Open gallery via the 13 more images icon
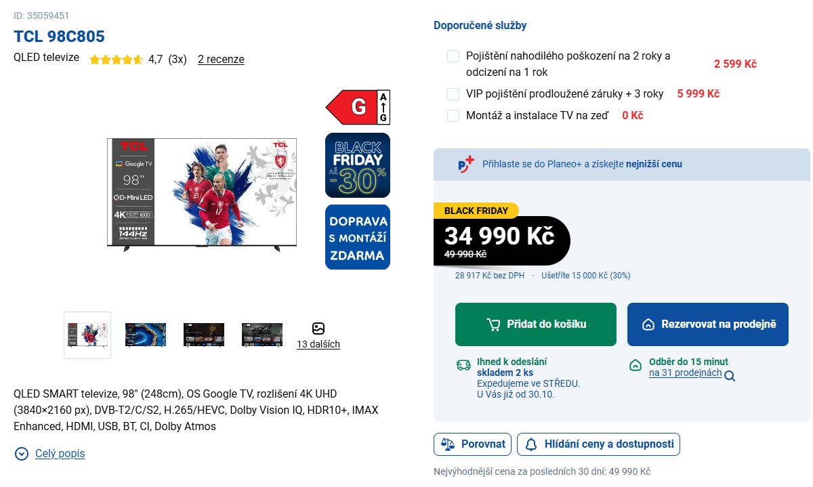Viewport: 813px width, 487px height. pos(318,329)
